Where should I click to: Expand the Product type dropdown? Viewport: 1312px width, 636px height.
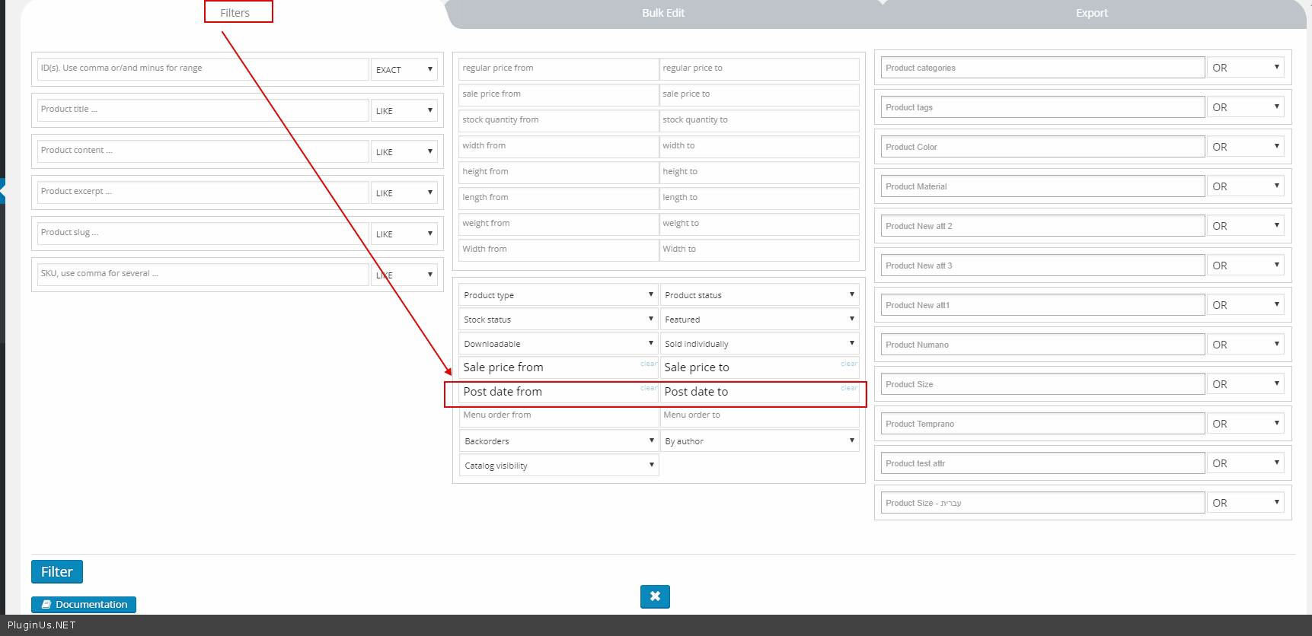[x=558, y=295]
